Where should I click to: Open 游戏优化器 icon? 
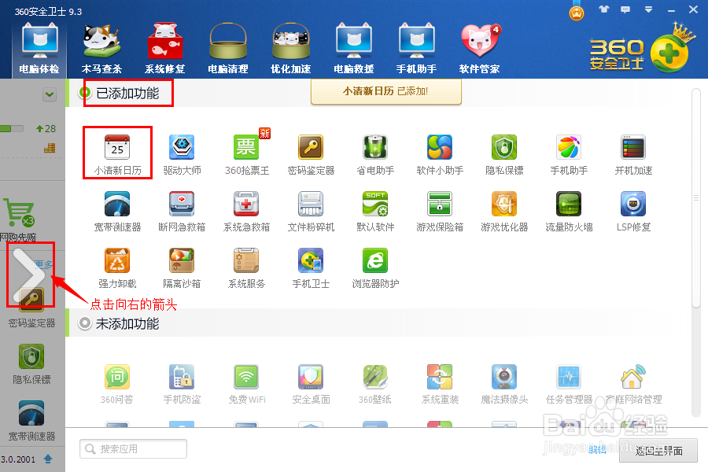pos(504,212)
